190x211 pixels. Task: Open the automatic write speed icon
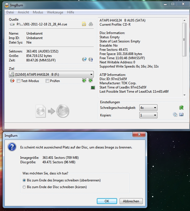[181, 107]
